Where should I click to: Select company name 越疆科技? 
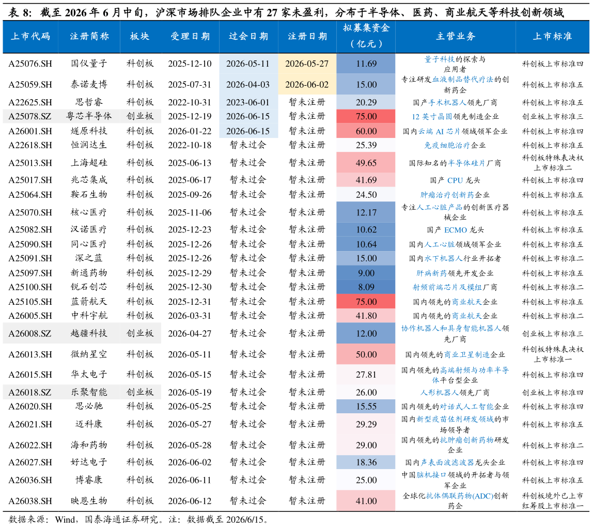[x=89, y=334]
